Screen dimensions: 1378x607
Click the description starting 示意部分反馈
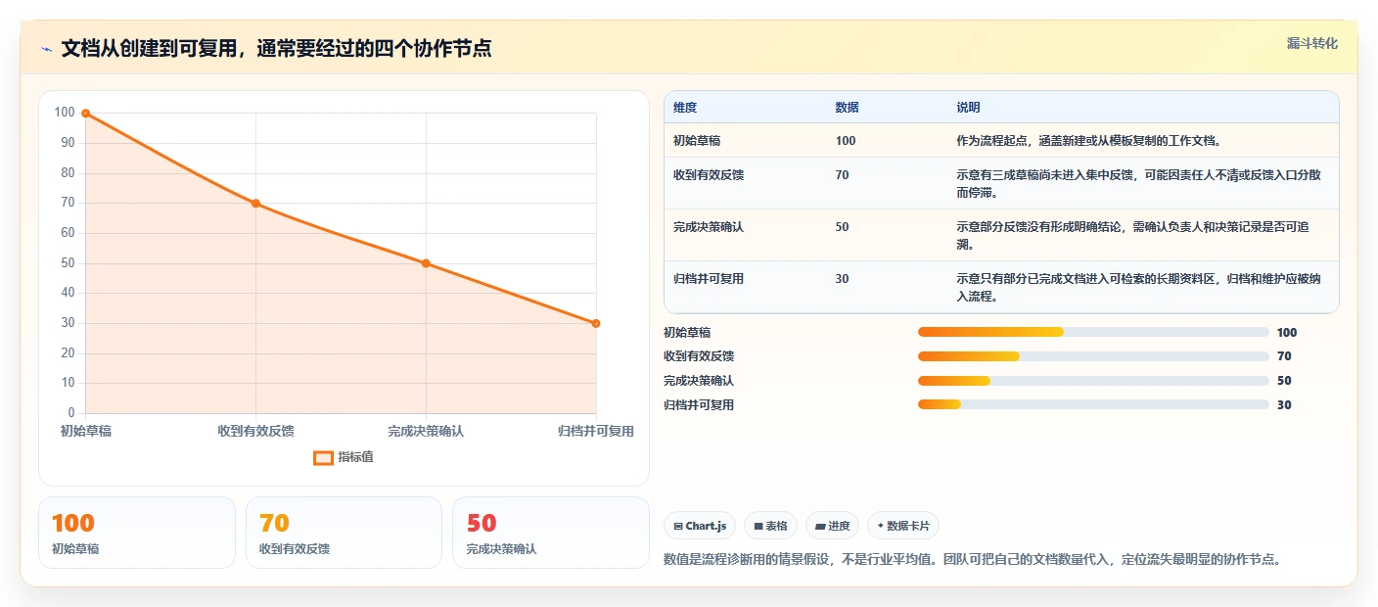point(1132,236)
